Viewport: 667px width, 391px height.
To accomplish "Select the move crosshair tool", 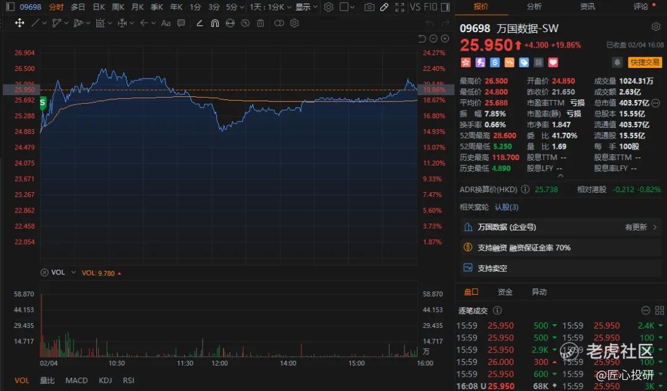I will (20, 23).
